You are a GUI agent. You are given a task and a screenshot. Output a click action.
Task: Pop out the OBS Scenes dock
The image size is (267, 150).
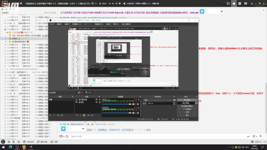click(x=72, y=97)
